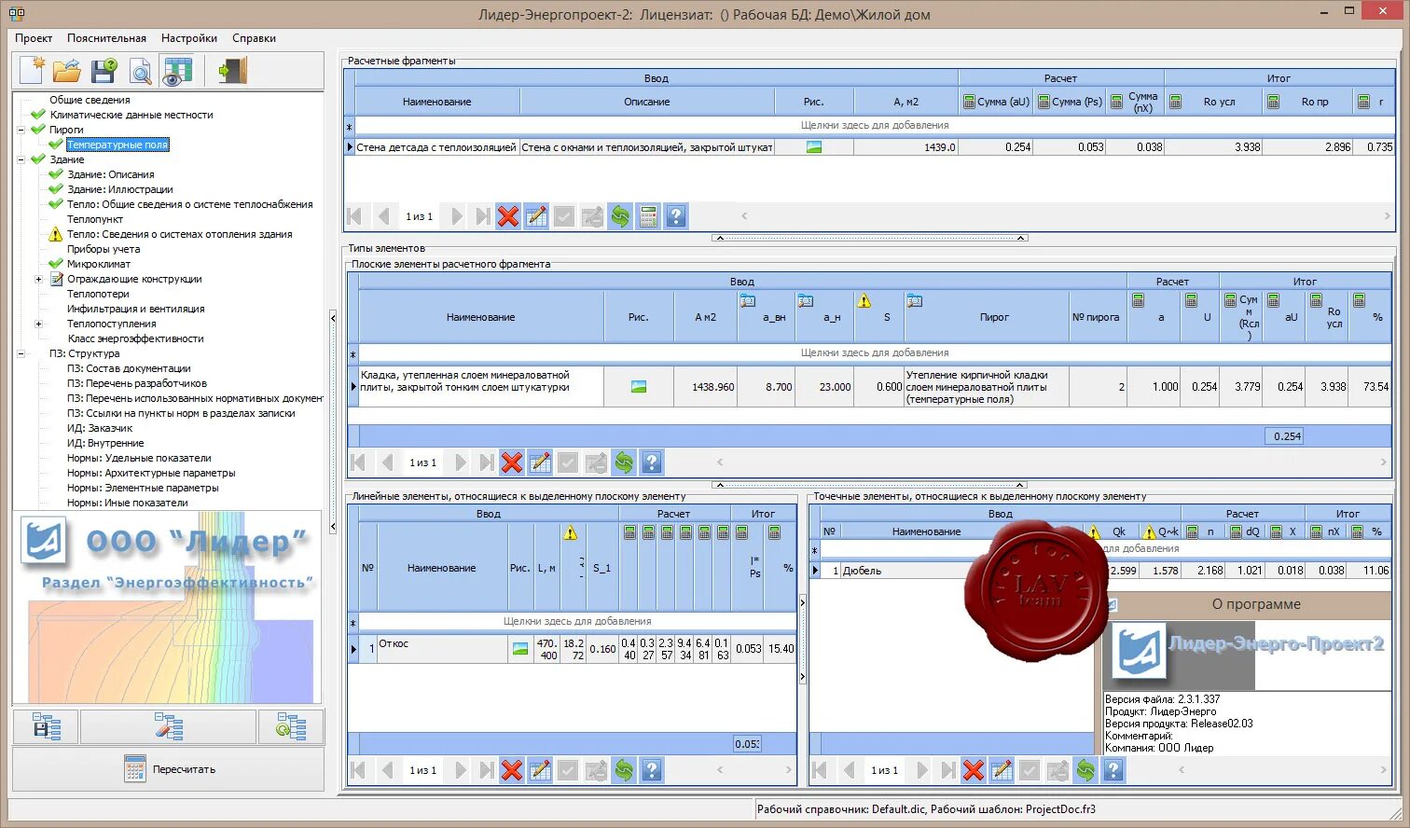Delete the record in Расчетные фрагменты navigator

508,217
